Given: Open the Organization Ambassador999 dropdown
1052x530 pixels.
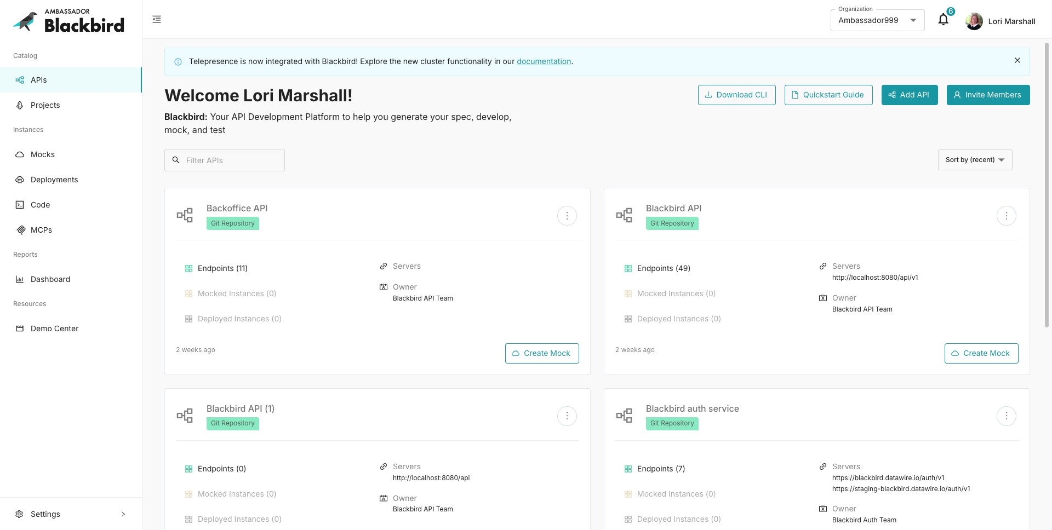Looking at the screenshot, I should (877, 20).
